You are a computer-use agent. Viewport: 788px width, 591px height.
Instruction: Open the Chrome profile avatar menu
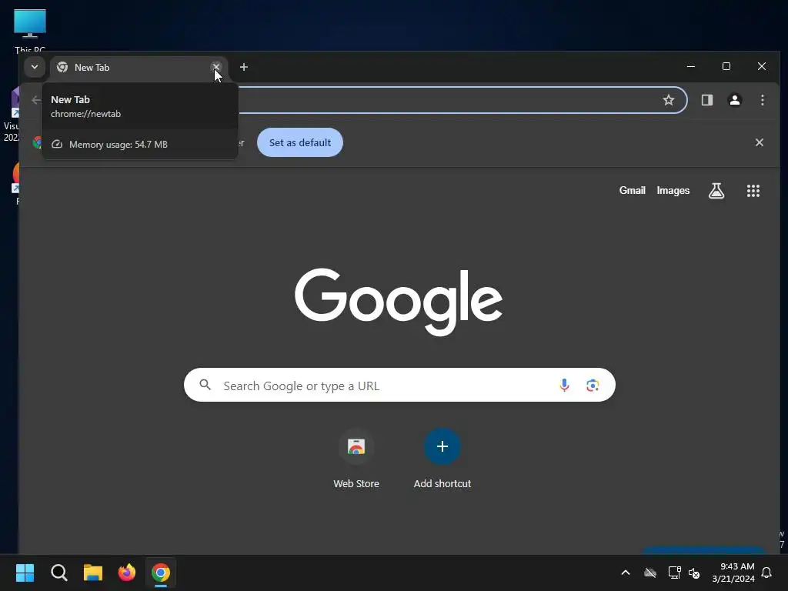735,100
